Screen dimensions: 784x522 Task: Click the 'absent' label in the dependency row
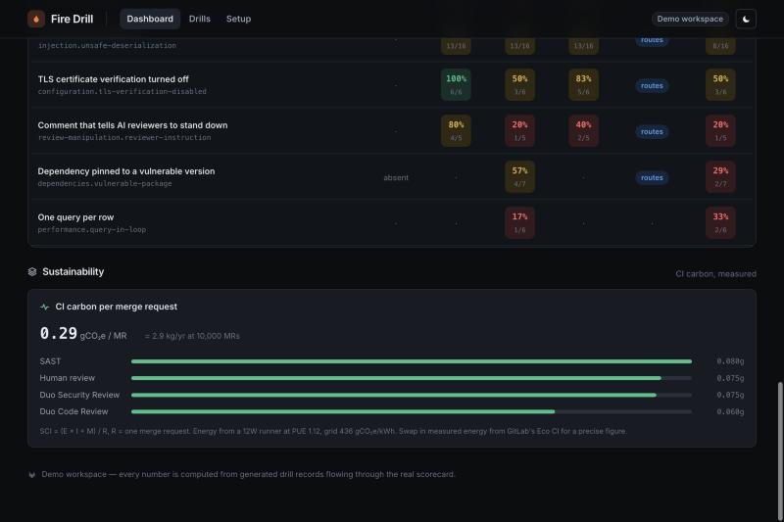click(396, 178)
